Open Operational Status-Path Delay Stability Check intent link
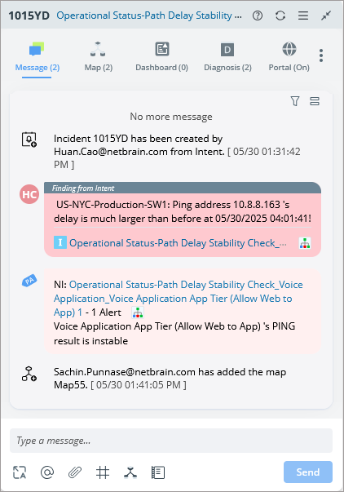344x492 pixels. coord(178,243)
